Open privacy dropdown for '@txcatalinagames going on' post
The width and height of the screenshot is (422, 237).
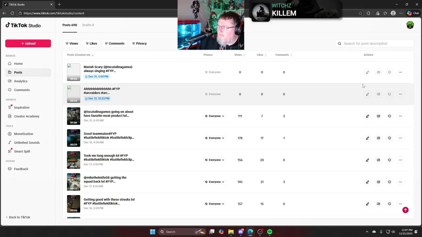point(215,116)
